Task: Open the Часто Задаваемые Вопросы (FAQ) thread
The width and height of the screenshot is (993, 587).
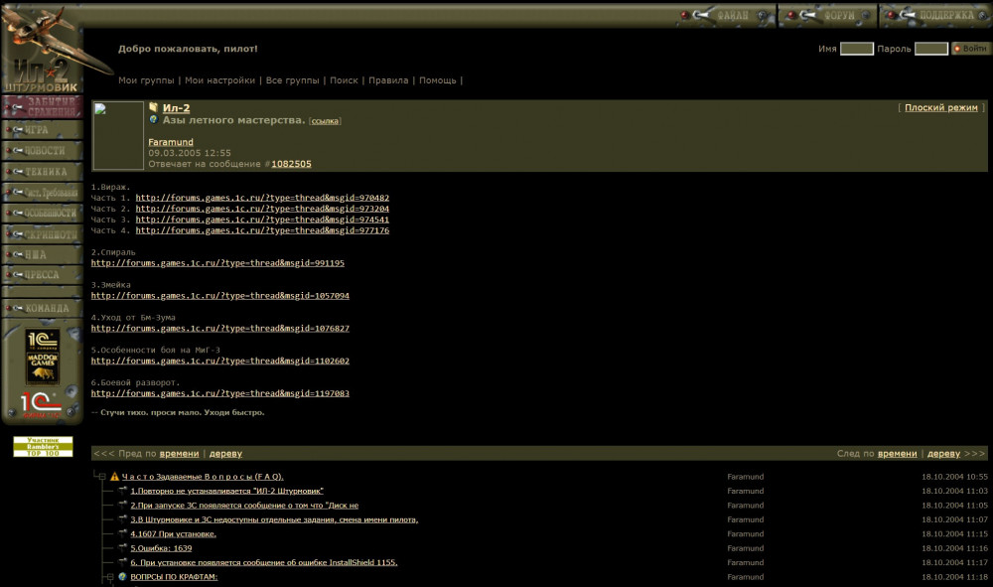Action: click(203, 477)
